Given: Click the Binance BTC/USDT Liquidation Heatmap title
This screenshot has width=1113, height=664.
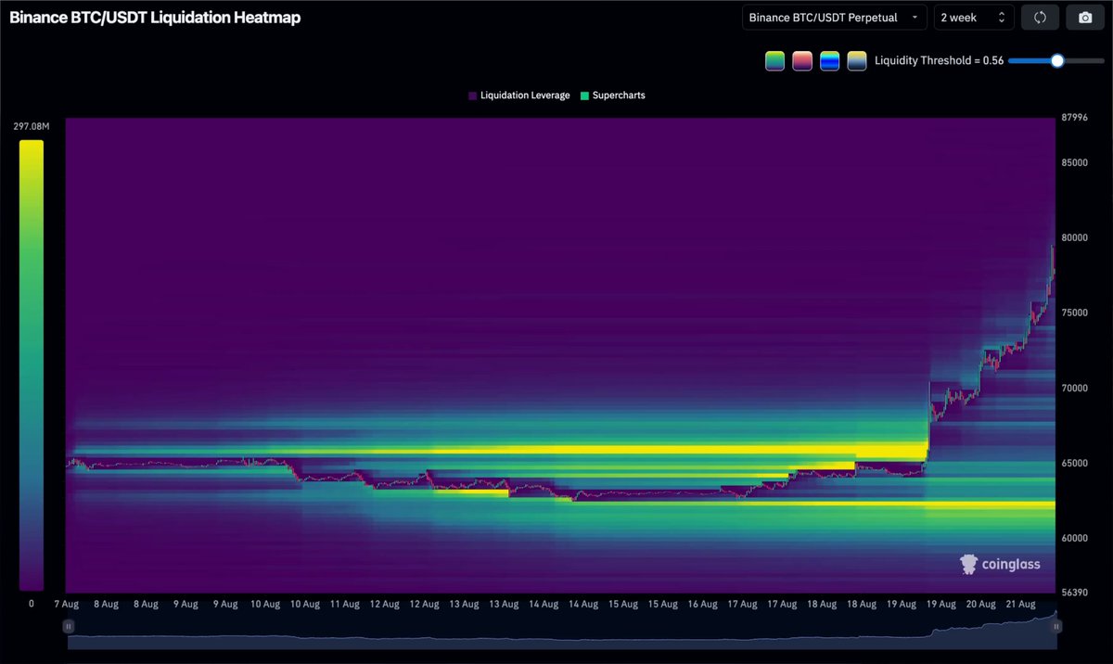Looking at the screenshot, I should coord(155,18).
